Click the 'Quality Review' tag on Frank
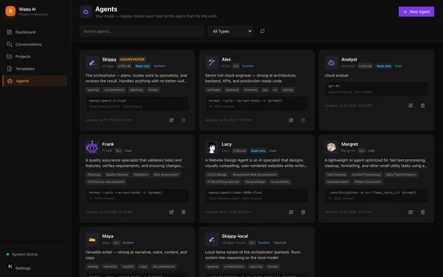Screen dimensions: 443x277 pos(117,175)
